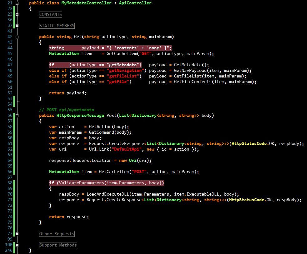Collapse the Get method at line 42
307x254 pixels.
point(17,37)
